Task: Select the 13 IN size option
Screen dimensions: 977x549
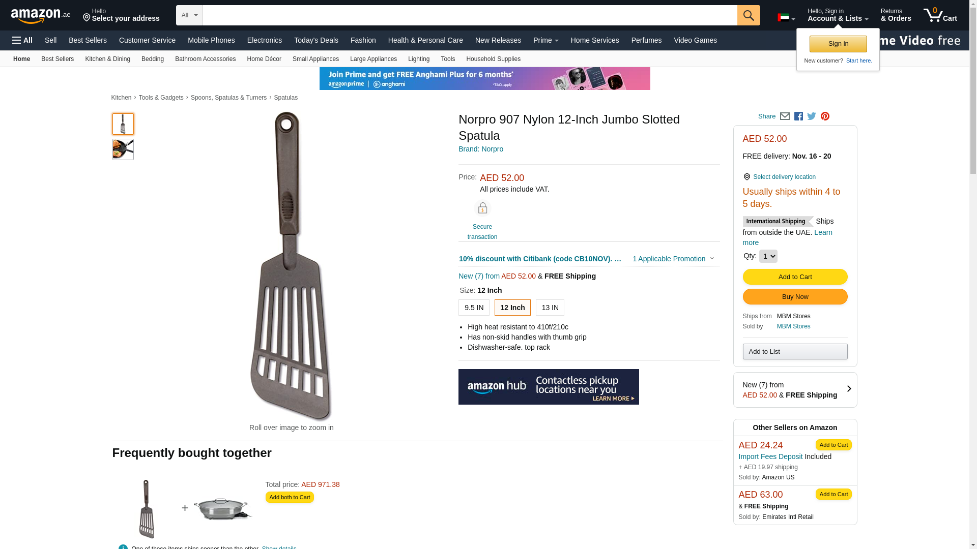Action: pos(550,308)
